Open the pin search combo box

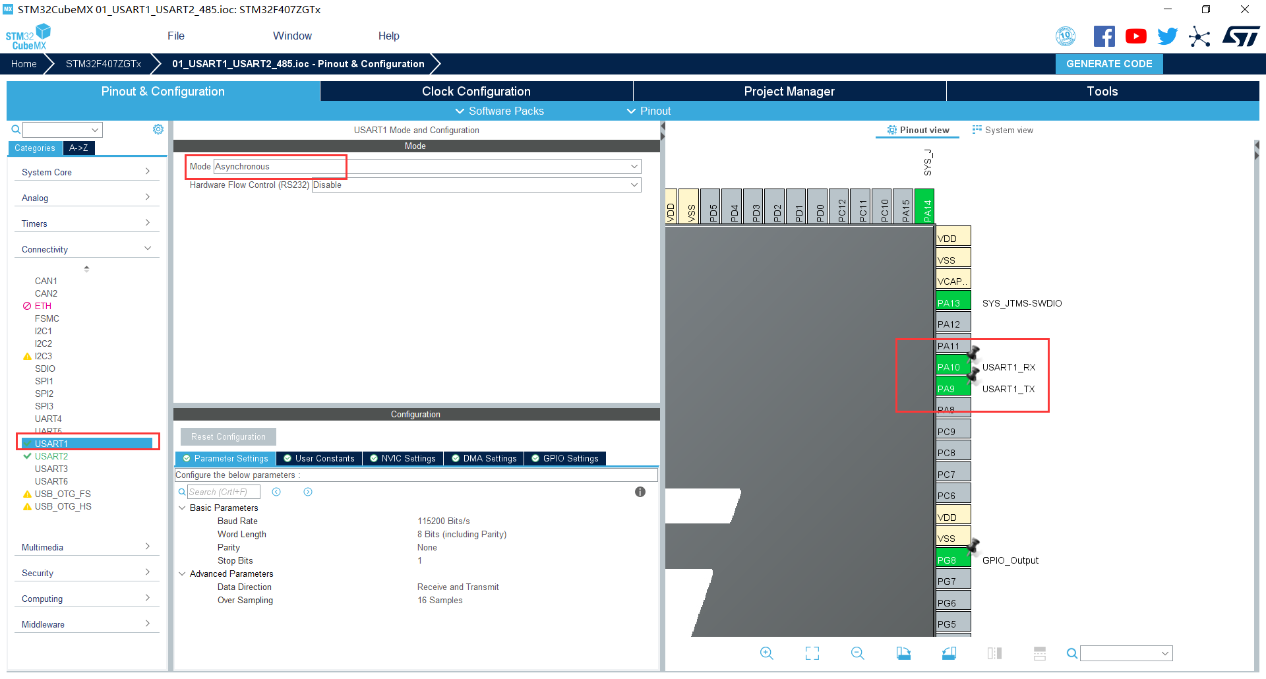pyautogui.click(x=1126, y=653)
